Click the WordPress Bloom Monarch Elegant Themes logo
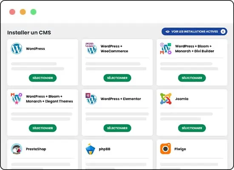The image size is (234, 170). point(17,99)
